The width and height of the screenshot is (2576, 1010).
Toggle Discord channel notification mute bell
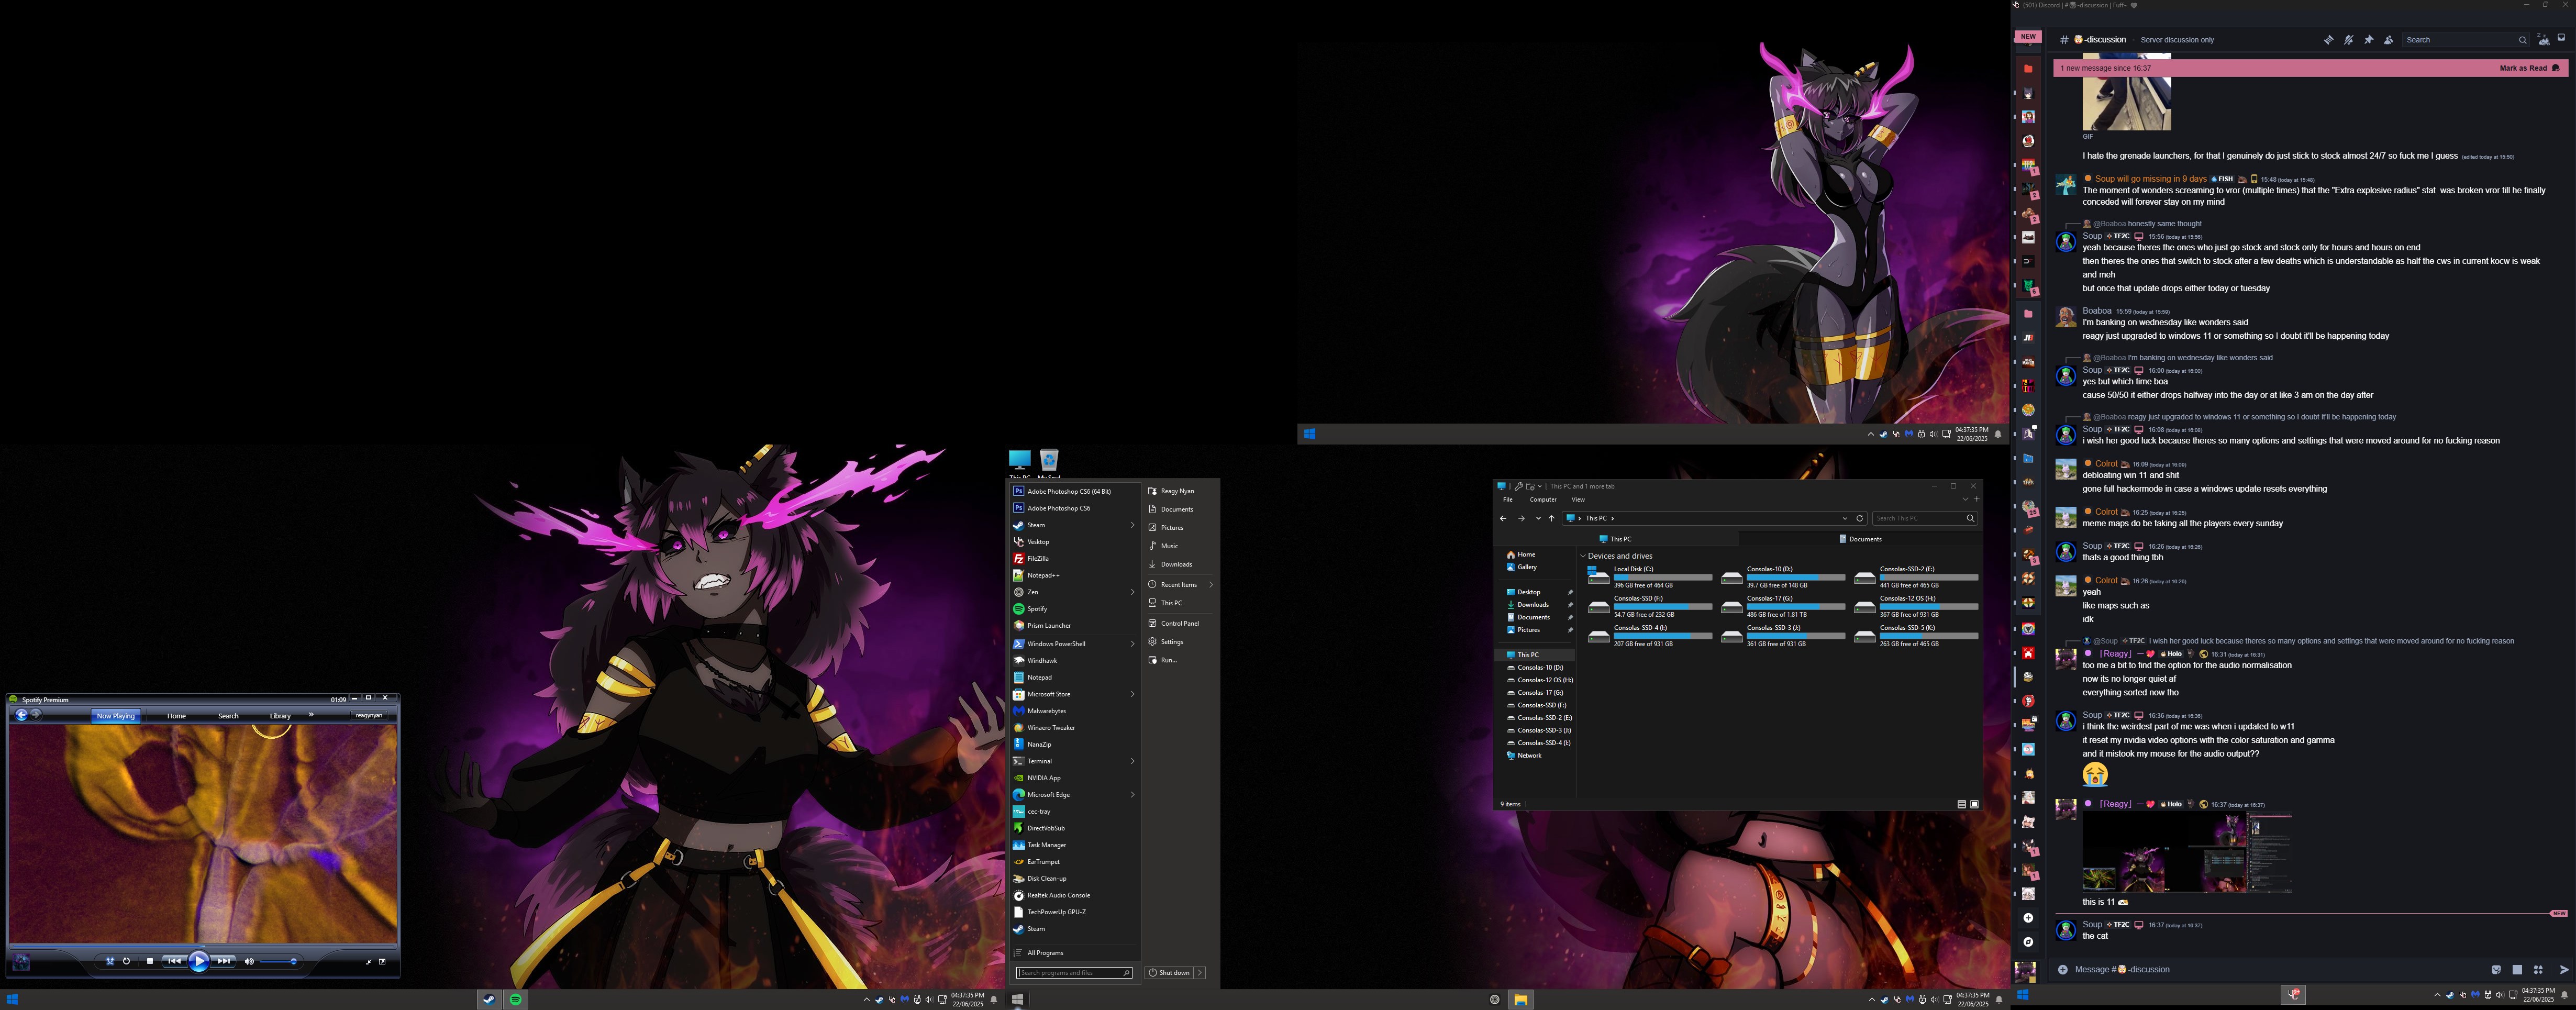click(x=2349, y=40)
